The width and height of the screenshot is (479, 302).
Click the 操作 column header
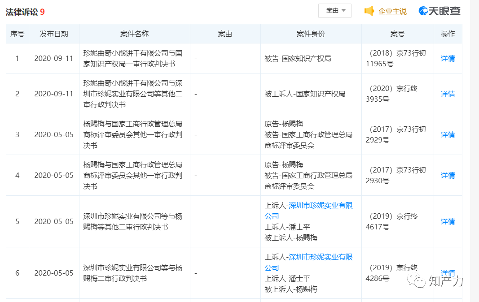[448, 34]
